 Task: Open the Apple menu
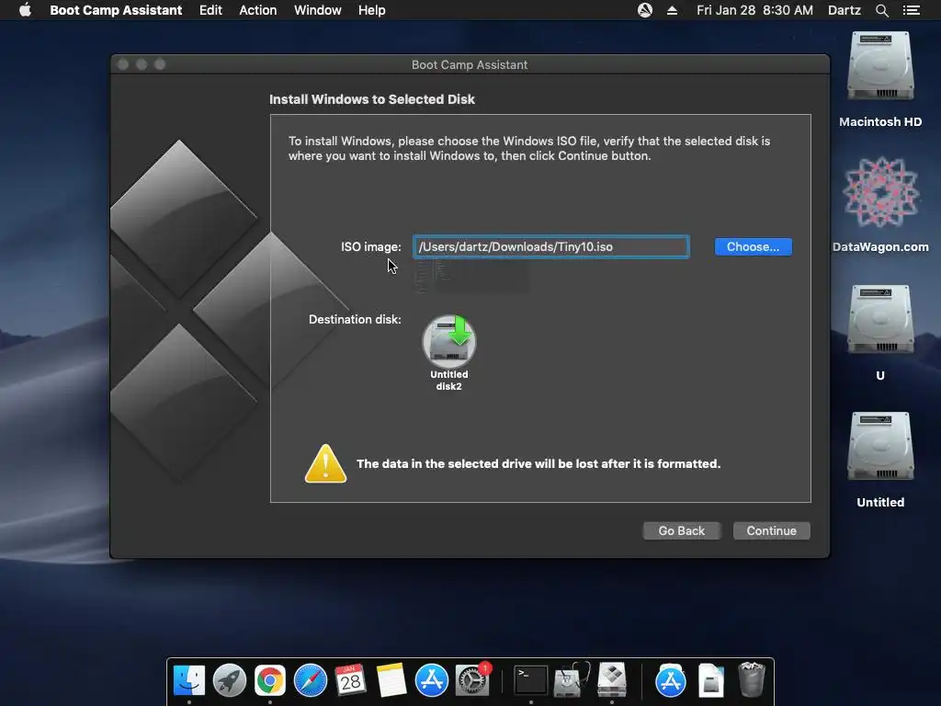[25, 10]
